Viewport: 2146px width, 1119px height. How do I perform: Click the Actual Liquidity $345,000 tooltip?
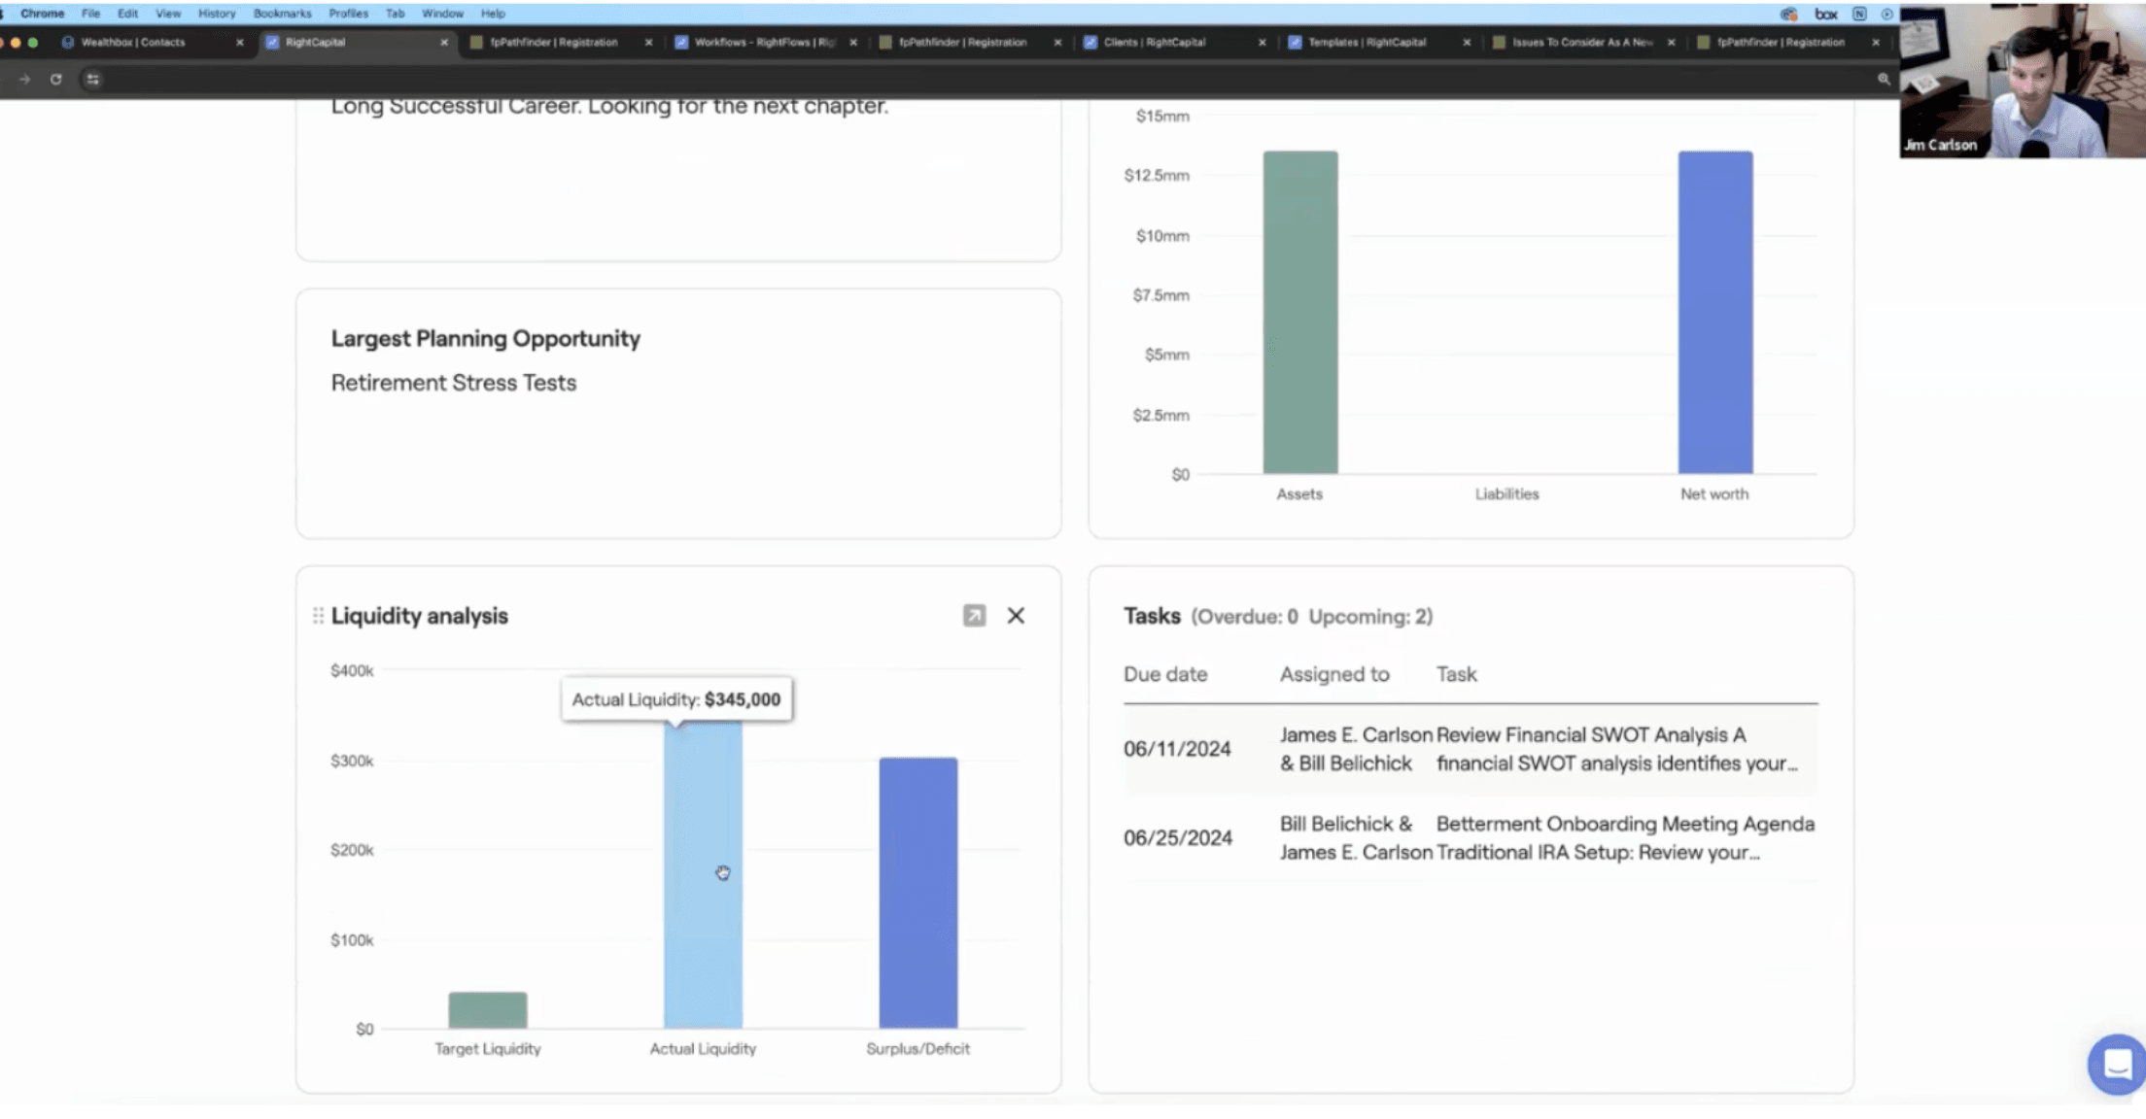[x=676, y=699]
